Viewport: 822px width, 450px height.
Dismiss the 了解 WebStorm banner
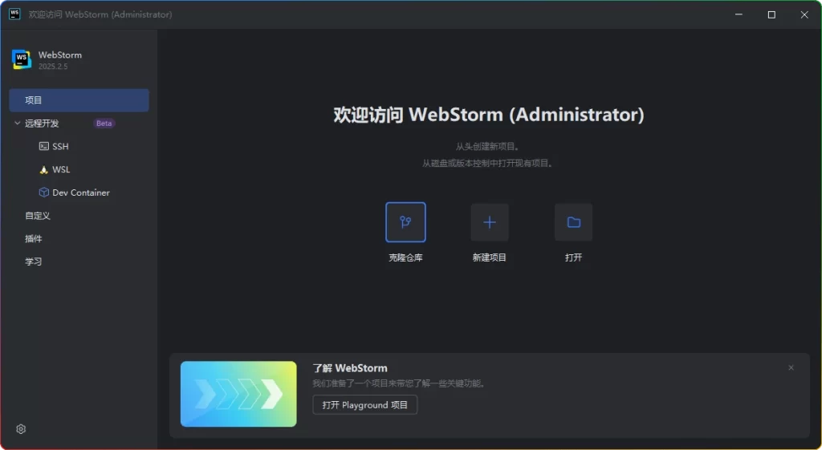pyautogui.click(x=791, y=367)
